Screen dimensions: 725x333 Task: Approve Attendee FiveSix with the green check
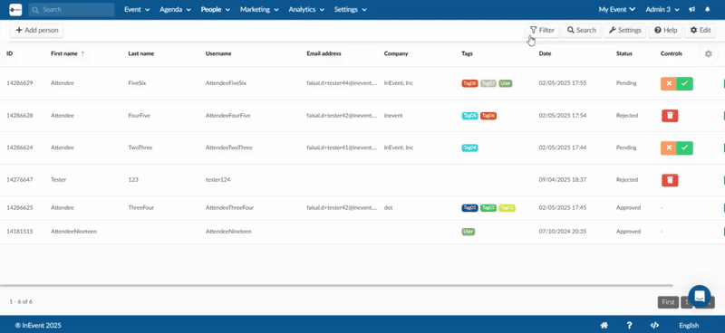click(x=685, y=83)
